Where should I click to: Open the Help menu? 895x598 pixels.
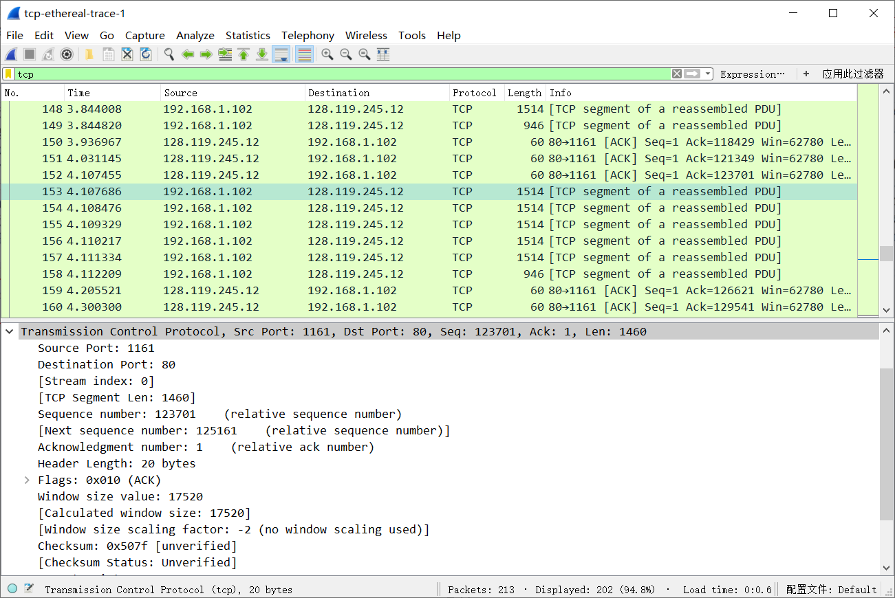(x=449, y=35)
